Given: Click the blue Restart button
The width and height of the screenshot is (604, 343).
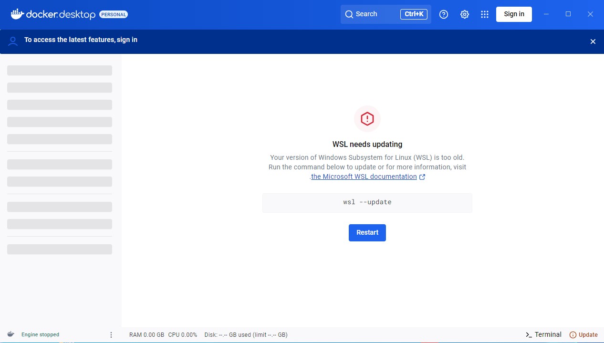Looking at the screenshot, I should click(x=367, y=233).
